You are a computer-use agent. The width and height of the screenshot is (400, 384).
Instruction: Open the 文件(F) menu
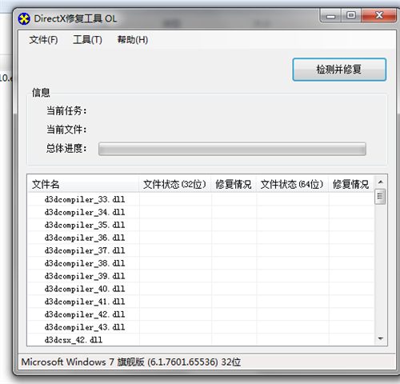pos(43,40)
